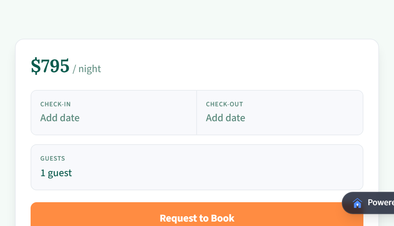Open the '1 guest' guest selector
394x226 pixels.
click(56, 172)
